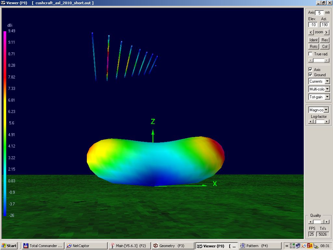Open the Magn-co dropdown menu
Viewport: 333px width, 250px height.
pyautogui.click(x=326, y=110)
